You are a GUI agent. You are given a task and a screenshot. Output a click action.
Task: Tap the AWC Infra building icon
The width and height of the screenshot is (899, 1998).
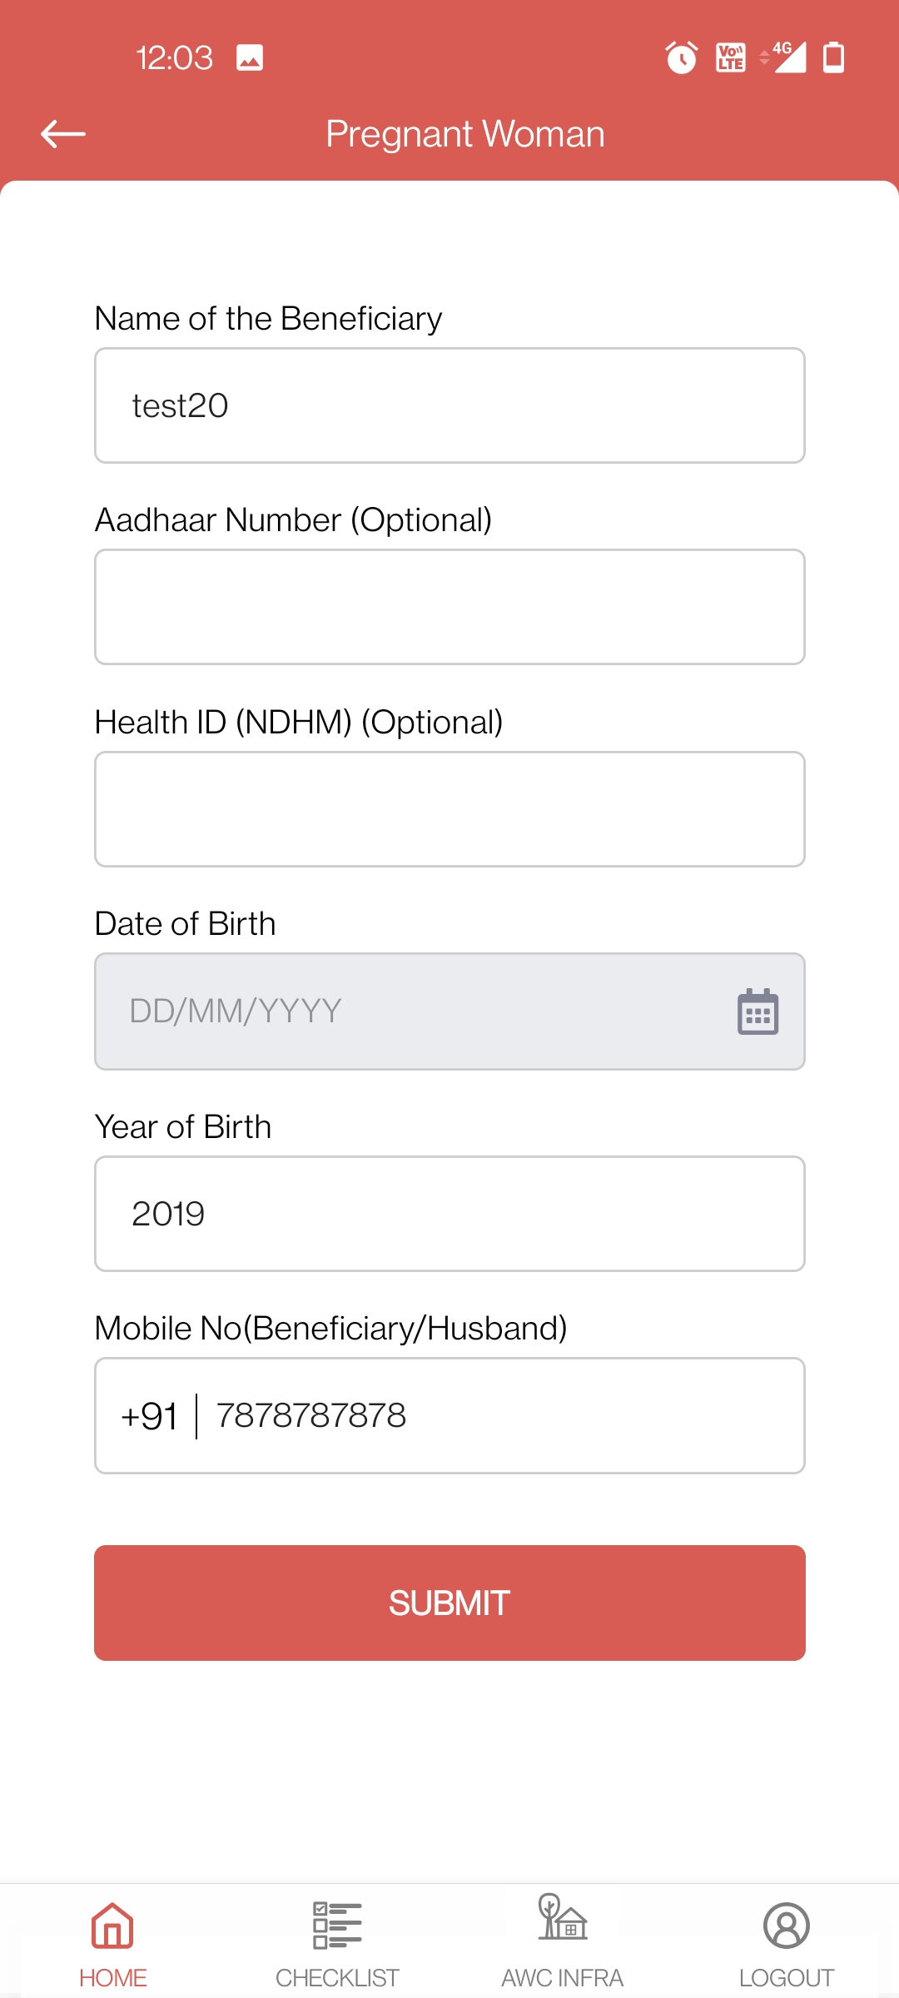tap(563, 1918)
